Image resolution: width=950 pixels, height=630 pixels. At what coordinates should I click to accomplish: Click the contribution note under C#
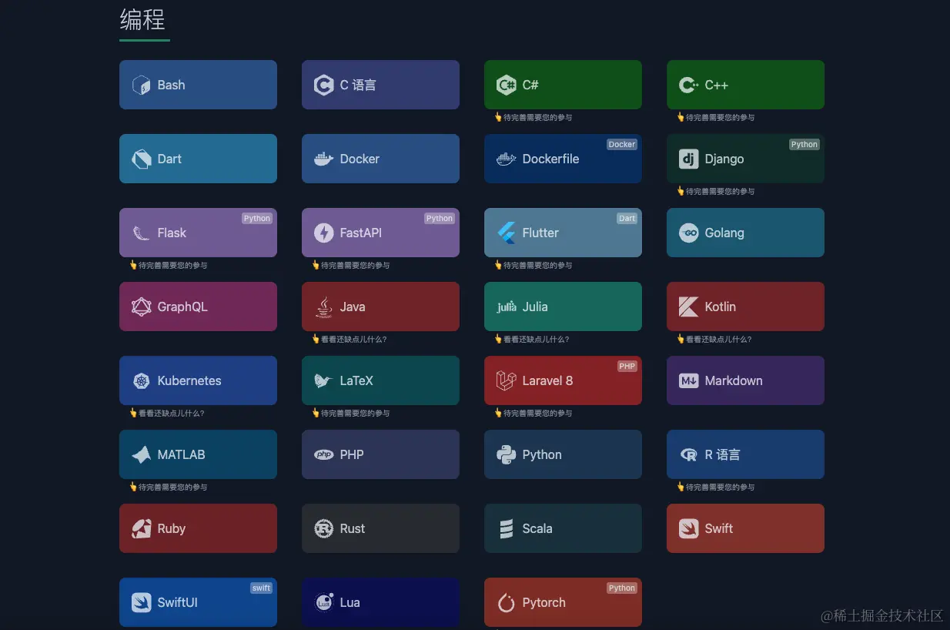pyautogui.click(x=534, y=117)
